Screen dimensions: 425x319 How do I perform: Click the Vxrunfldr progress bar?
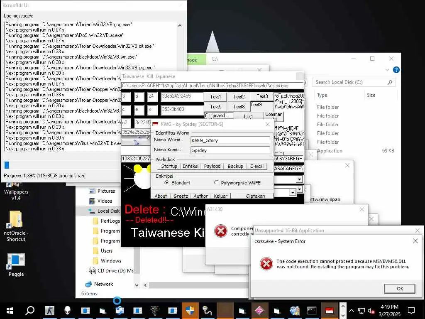tap(62, 165)
